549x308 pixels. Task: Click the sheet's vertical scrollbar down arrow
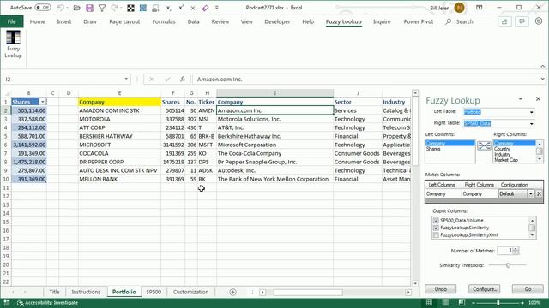415,283
